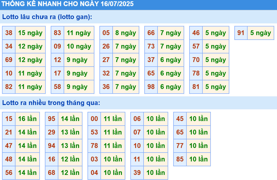This screenshot has height=180, width=277.
Task: Select the '8 ngày' cell
Action: [126, 33]
